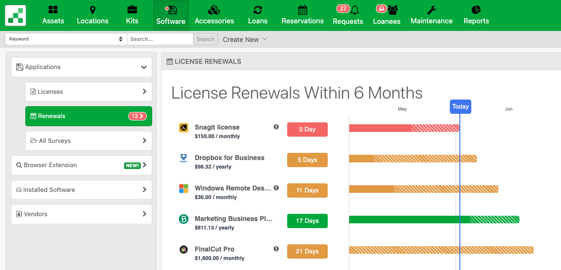Click the Jun month label
The height and width of the screenshot is (270, 561).
tap(509, 109)
